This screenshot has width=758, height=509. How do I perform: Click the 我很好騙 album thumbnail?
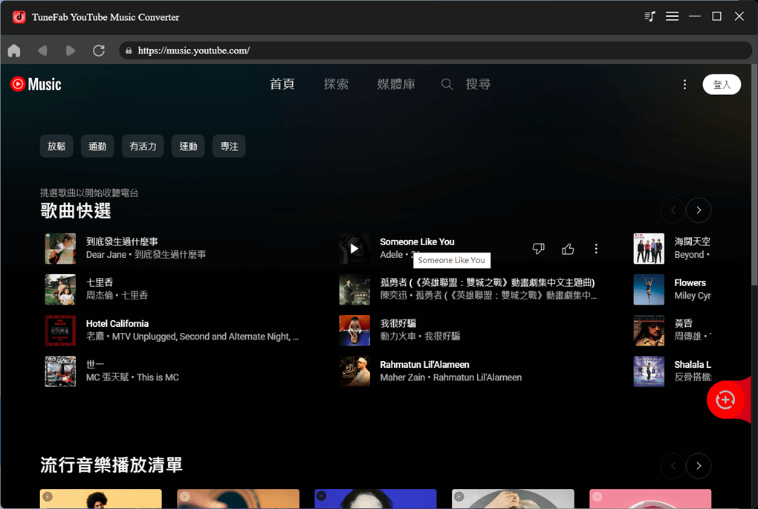click(354, 330)
